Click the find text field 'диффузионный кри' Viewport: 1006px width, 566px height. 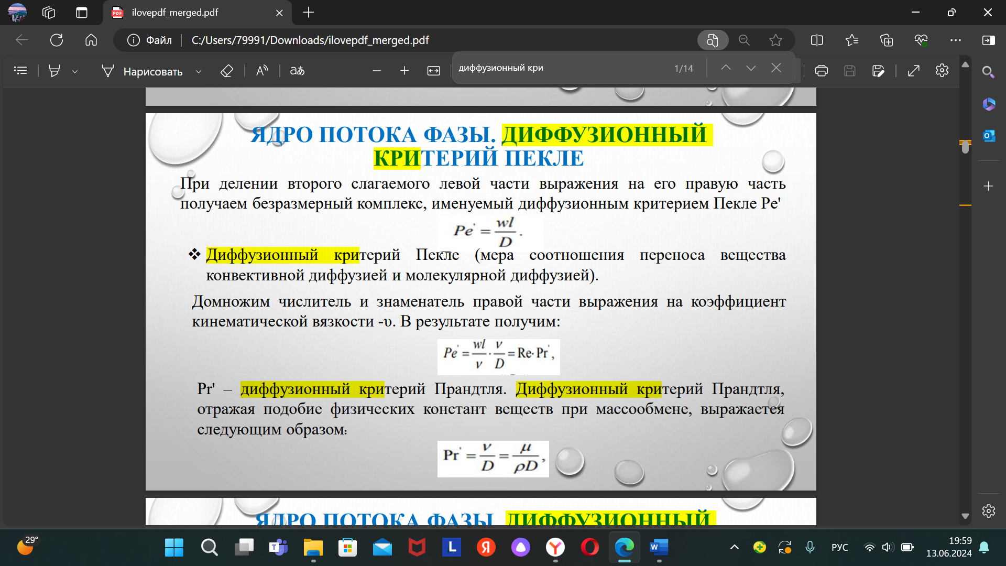tap(561, 68)
